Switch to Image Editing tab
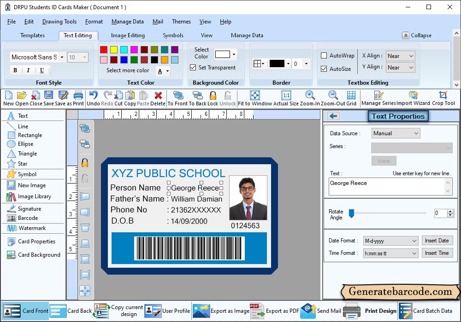The image size is (461, 322). coord(128,35)
